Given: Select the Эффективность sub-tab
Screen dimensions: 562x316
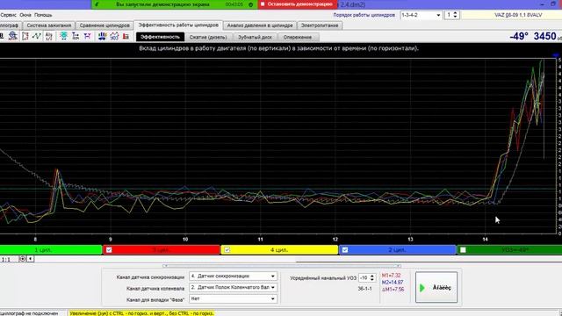Looking at the screenshot, I should pos(160,37).
